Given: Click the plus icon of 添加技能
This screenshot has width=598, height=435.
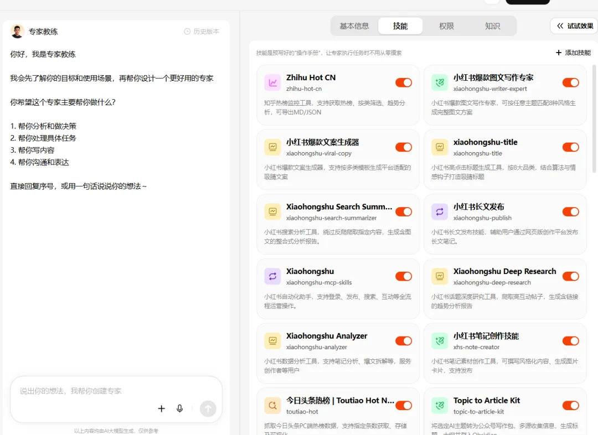Looking at the screenshot, I should tap(559, 53).
